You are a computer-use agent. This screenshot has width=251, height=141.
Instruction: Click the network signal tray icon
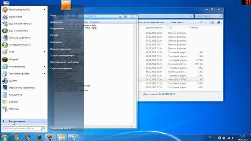(229, 138)
